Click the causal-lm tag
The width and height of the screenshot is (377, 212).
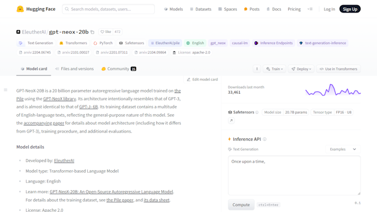click(240, 43)
